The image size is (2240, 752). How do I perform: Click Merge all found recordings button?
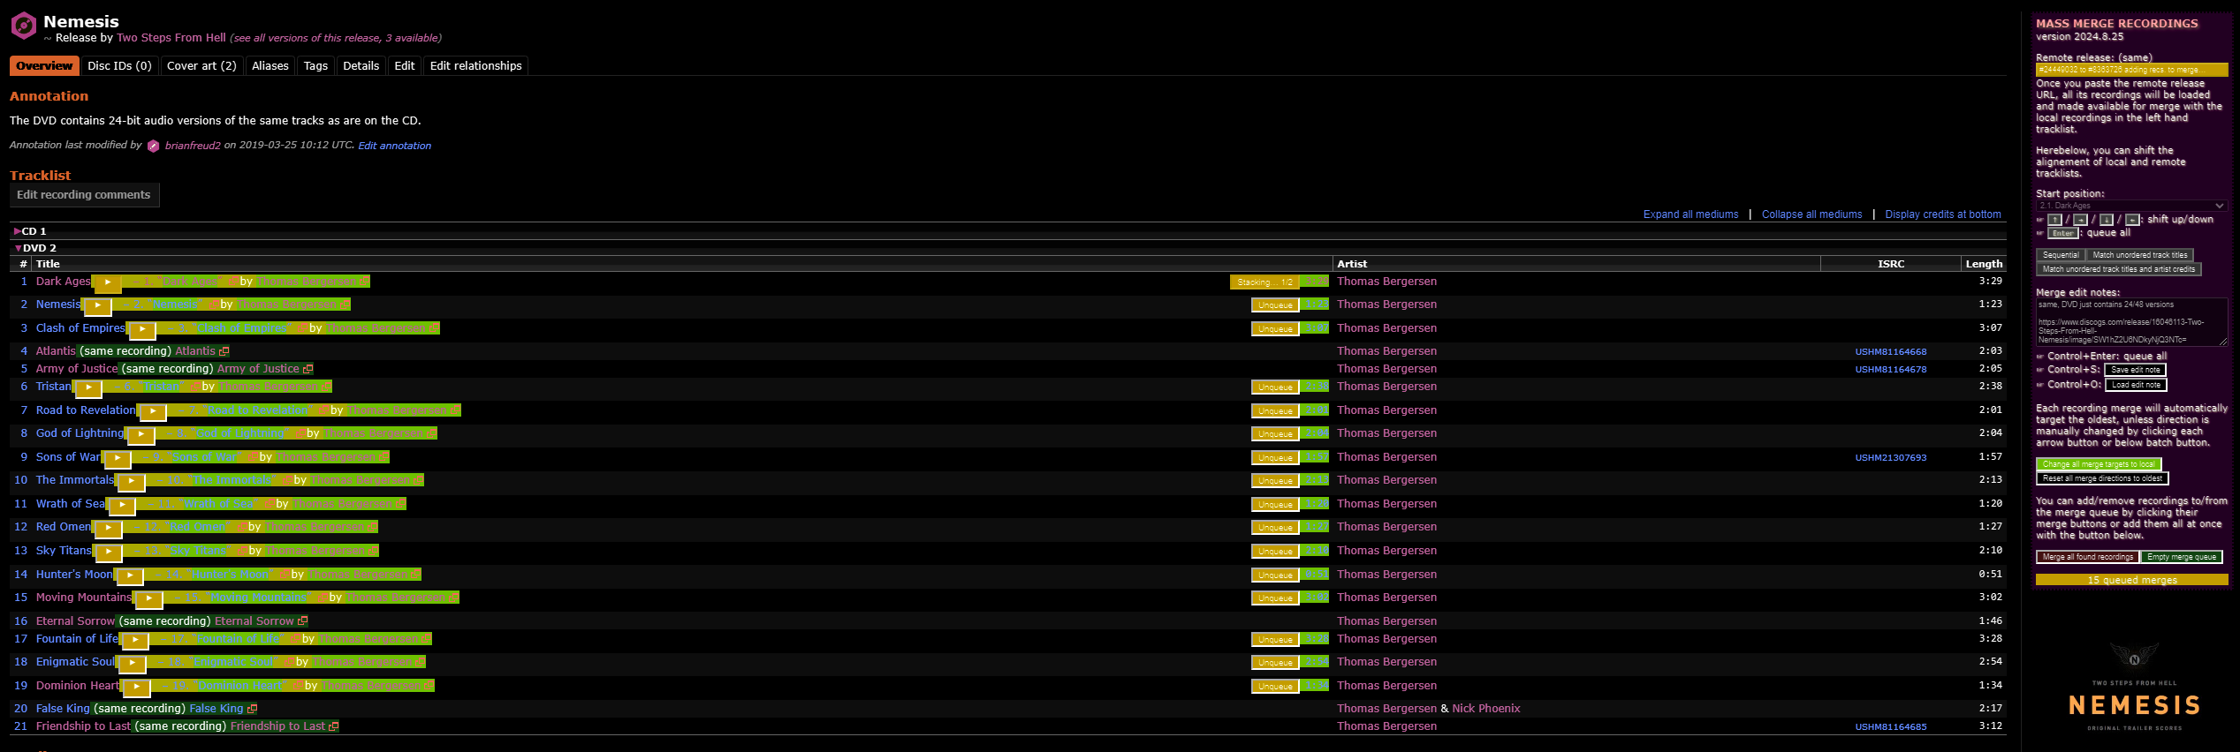coord(2087,557)
